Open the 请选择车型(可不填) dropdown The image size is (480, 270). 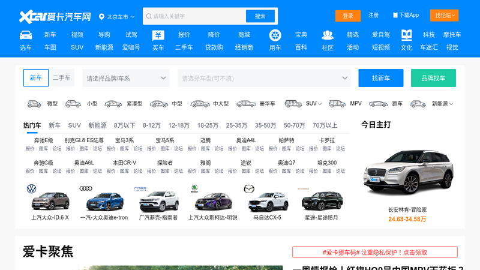click(x=264, y=78)
